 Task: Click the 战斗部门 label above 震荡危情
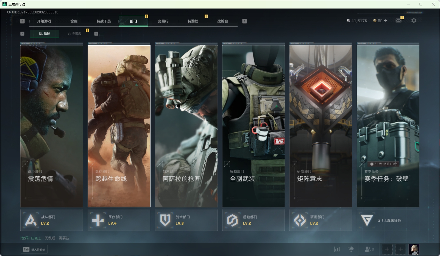click(35, 171)
